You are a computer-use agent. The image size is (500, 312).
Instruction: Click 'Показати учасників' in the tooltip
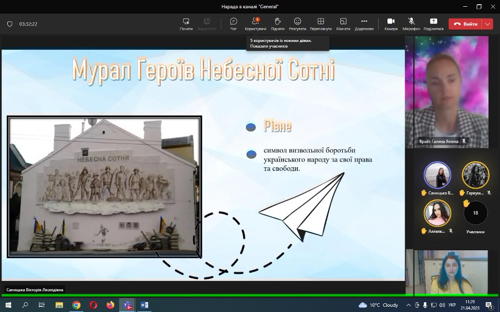tap(269, 46)
